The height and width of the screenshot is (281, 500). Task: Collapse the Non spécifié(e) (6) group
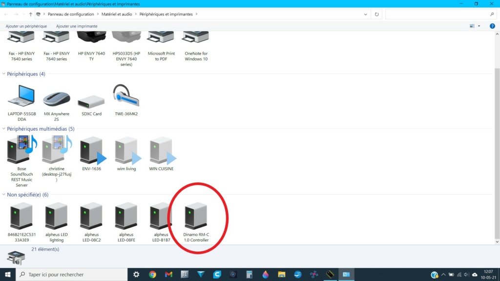pyautogui.click(x=3, y=194)
